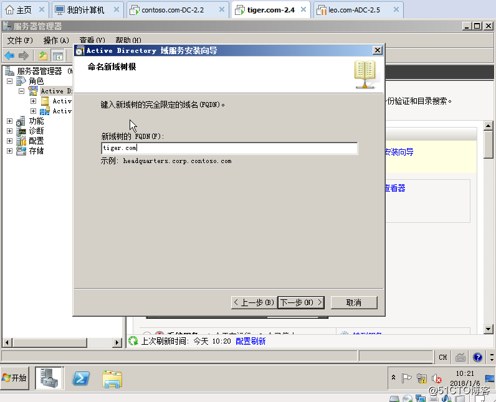Expand the 功能 tree node

[10, 121]
